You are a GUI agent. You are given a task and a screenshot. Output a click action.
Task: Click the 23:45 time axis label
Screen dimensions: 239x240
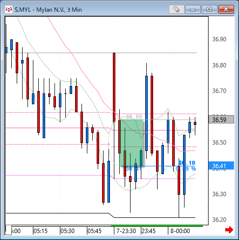[x=149, y=231]
